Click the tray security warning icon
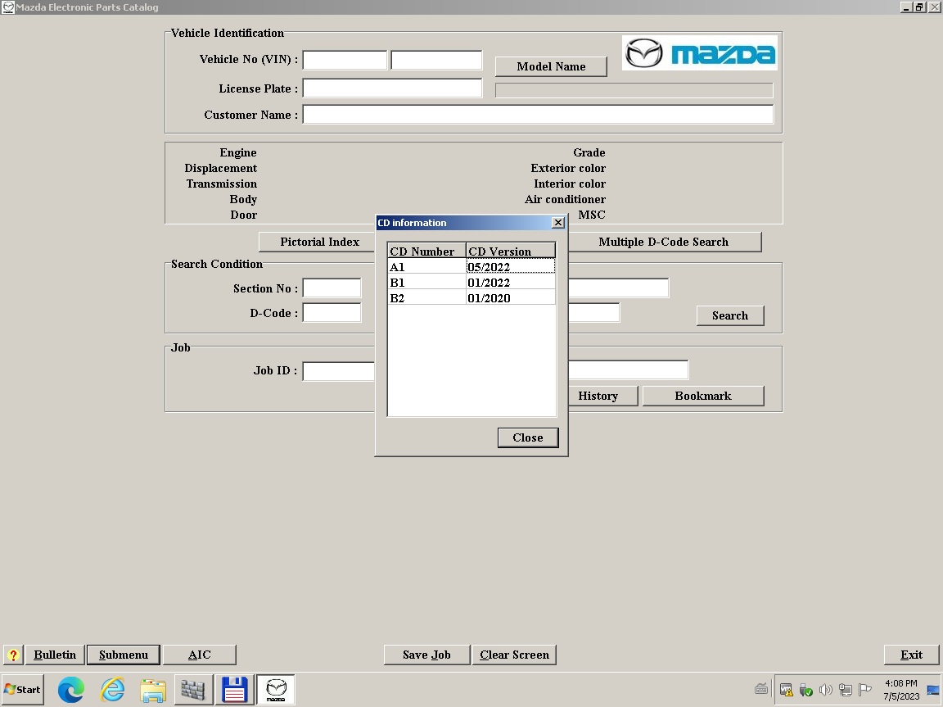This screenshot has width=943, height=707. click(x=786, y=690)
